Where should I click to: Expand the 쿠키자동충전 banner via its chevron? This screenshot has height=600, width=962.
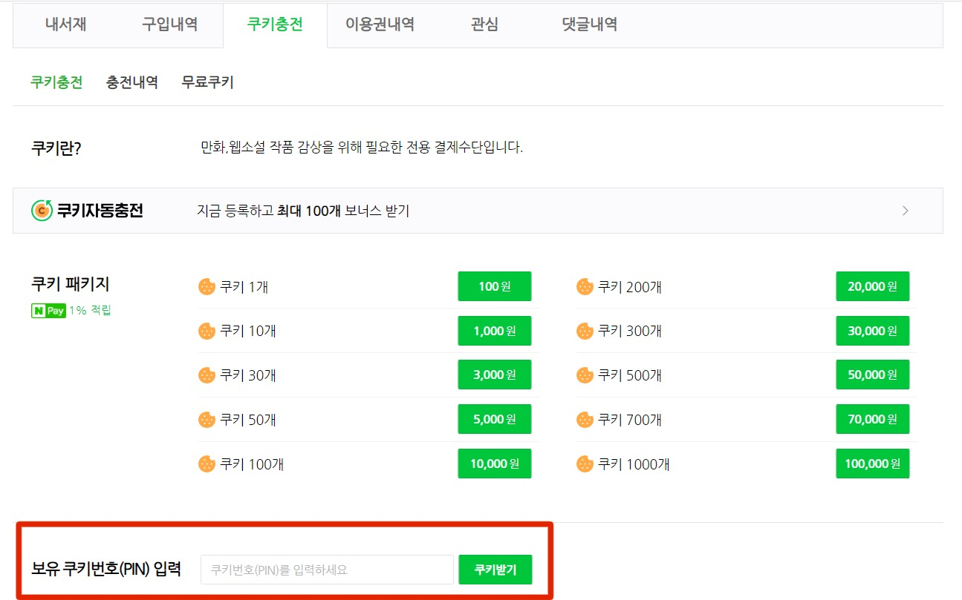(x=906, y=211)
